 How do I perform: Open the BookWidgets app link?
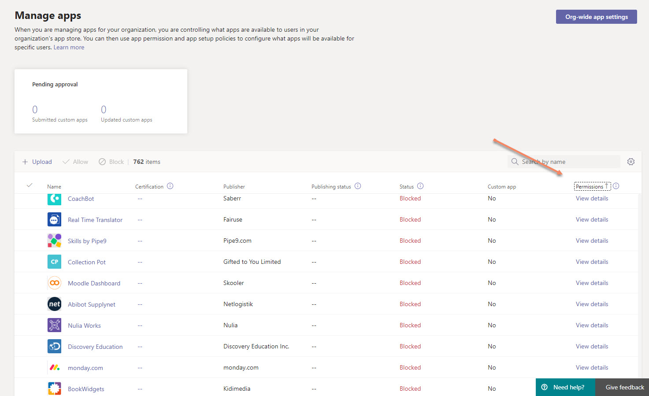tap(86, 389)
